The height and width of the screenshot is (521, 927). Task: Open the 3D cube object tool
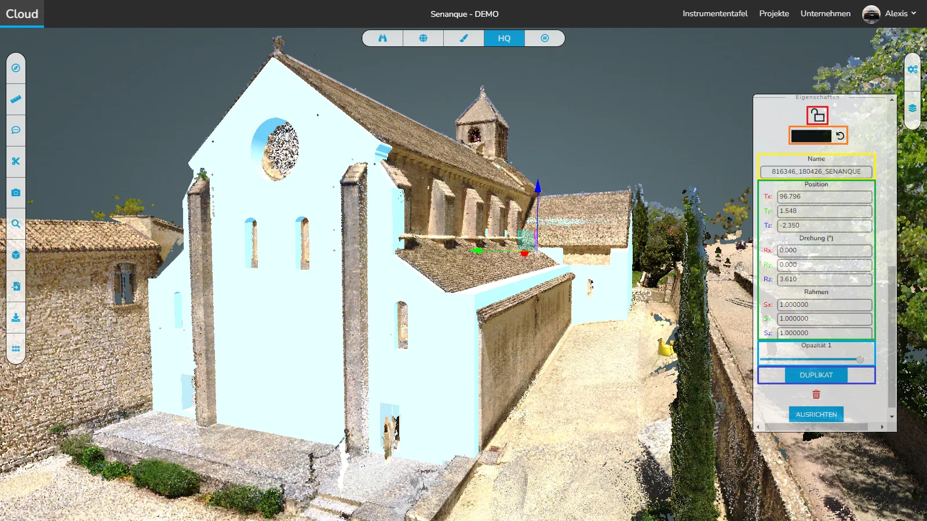coord(16,255)
